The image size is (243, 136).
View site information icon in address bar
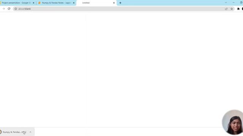tap(16, 9)
